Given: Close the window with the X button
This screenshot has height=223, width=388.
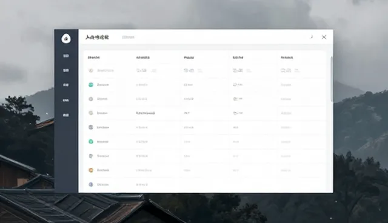Looking at the screenshot, I should 324,37.
